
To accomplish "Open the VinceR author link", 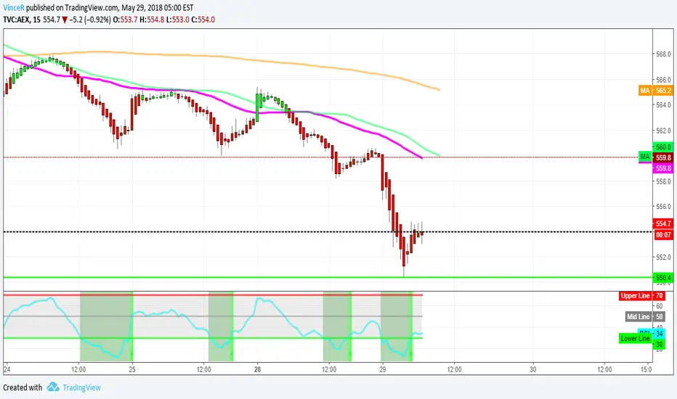I will click(14, 8).
